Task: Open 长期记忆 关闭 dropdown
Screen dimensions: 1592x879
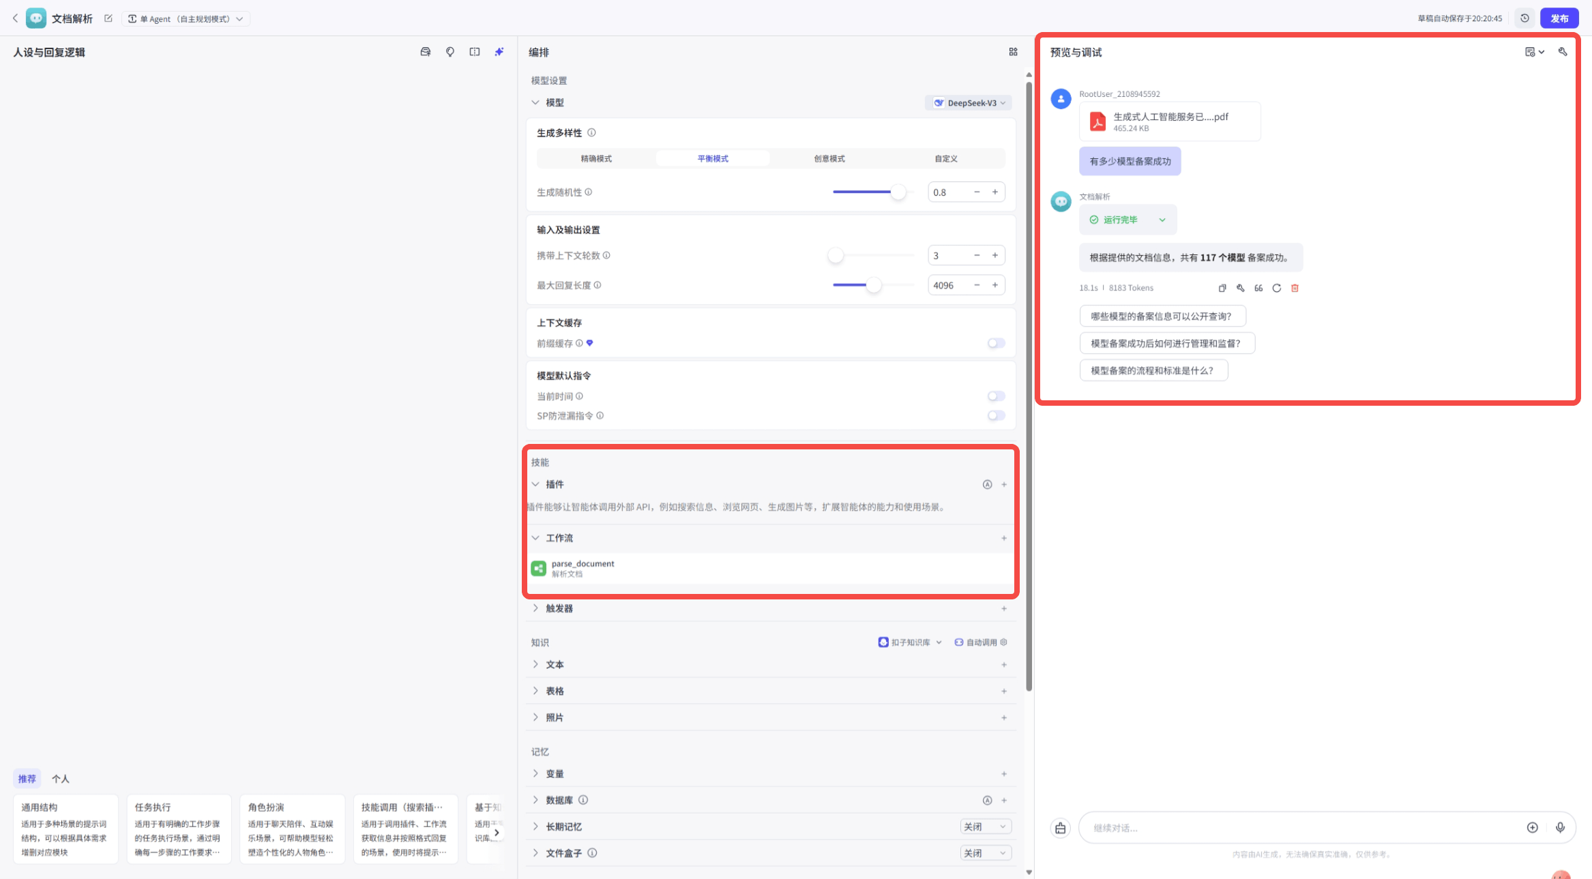Action: 985,826
